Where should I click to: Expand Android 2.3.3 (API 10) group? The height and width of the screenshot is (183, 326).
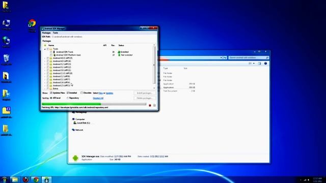click(x=45, y=73)
